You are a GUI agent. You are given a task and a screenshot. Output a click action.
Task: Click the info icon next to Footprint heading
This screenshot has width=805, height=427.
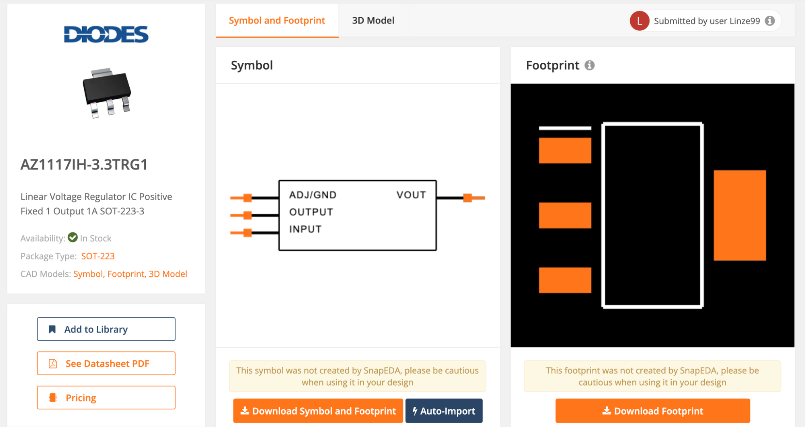click(590, 66)
